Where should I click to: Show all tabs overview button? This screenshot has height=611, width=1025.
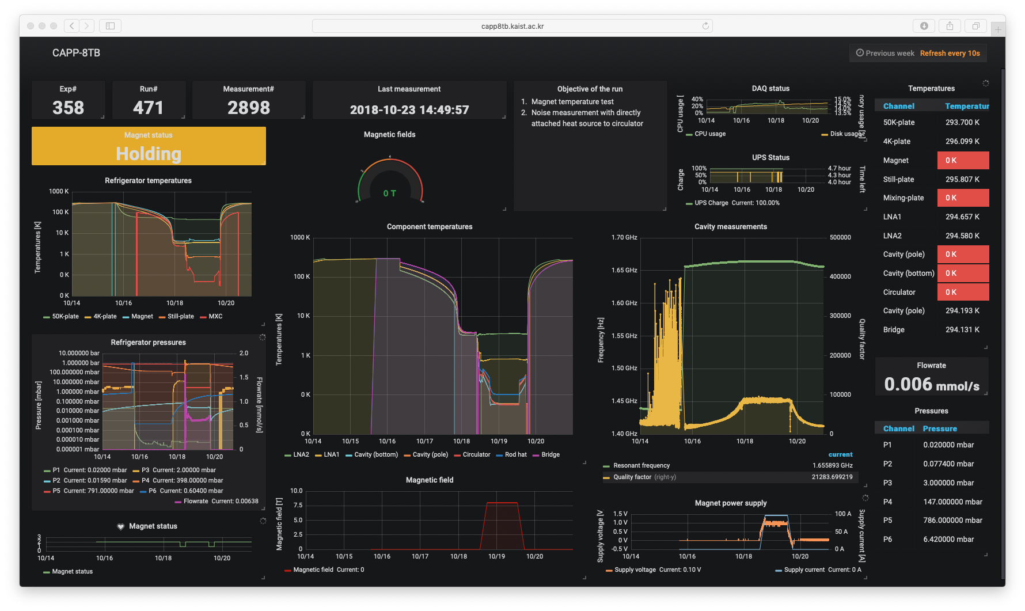[x=975, y=26]
